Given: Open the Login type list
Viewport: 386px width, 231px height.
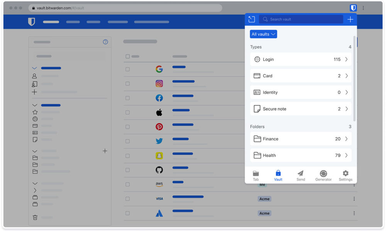Looking at the screenshot, I should (301, 59).
